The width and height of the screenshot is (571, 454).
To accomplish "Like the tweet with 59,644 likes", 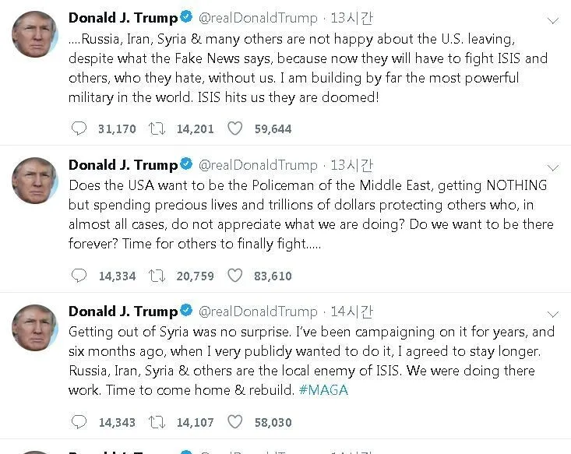I will [x=234, y=128].
